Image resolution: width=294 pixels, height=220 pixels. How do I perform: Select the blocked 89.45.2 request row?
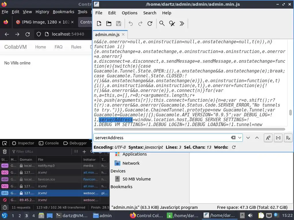[x=55, y=200]
